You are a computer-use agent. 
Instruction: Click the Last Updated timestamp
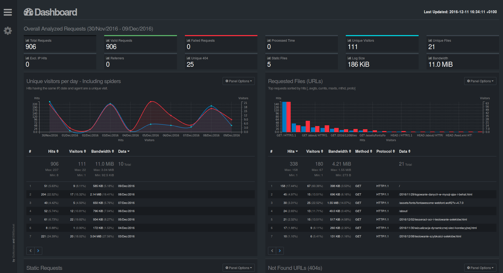pos(460,12)
